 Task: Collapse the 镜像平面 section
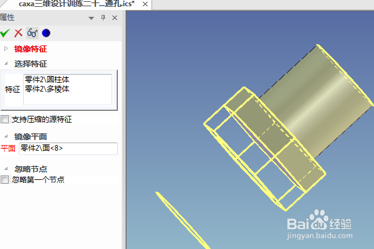point(6,136)
